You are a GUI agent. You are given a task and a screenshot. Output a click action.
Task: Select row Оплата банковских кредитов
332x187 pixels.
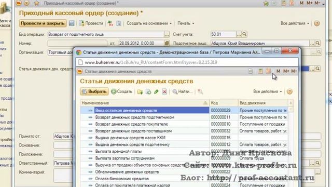pyautogui.click(x=184, y=179)
